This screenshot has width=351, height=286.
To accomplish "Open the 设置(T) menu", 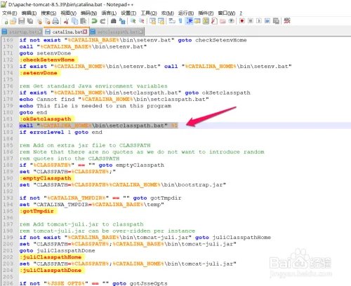I will 128,13.
